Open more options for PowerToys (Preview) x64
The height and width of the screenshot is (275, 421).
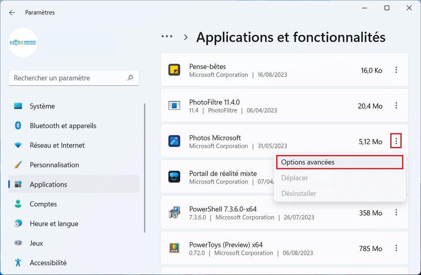(396, 248)
